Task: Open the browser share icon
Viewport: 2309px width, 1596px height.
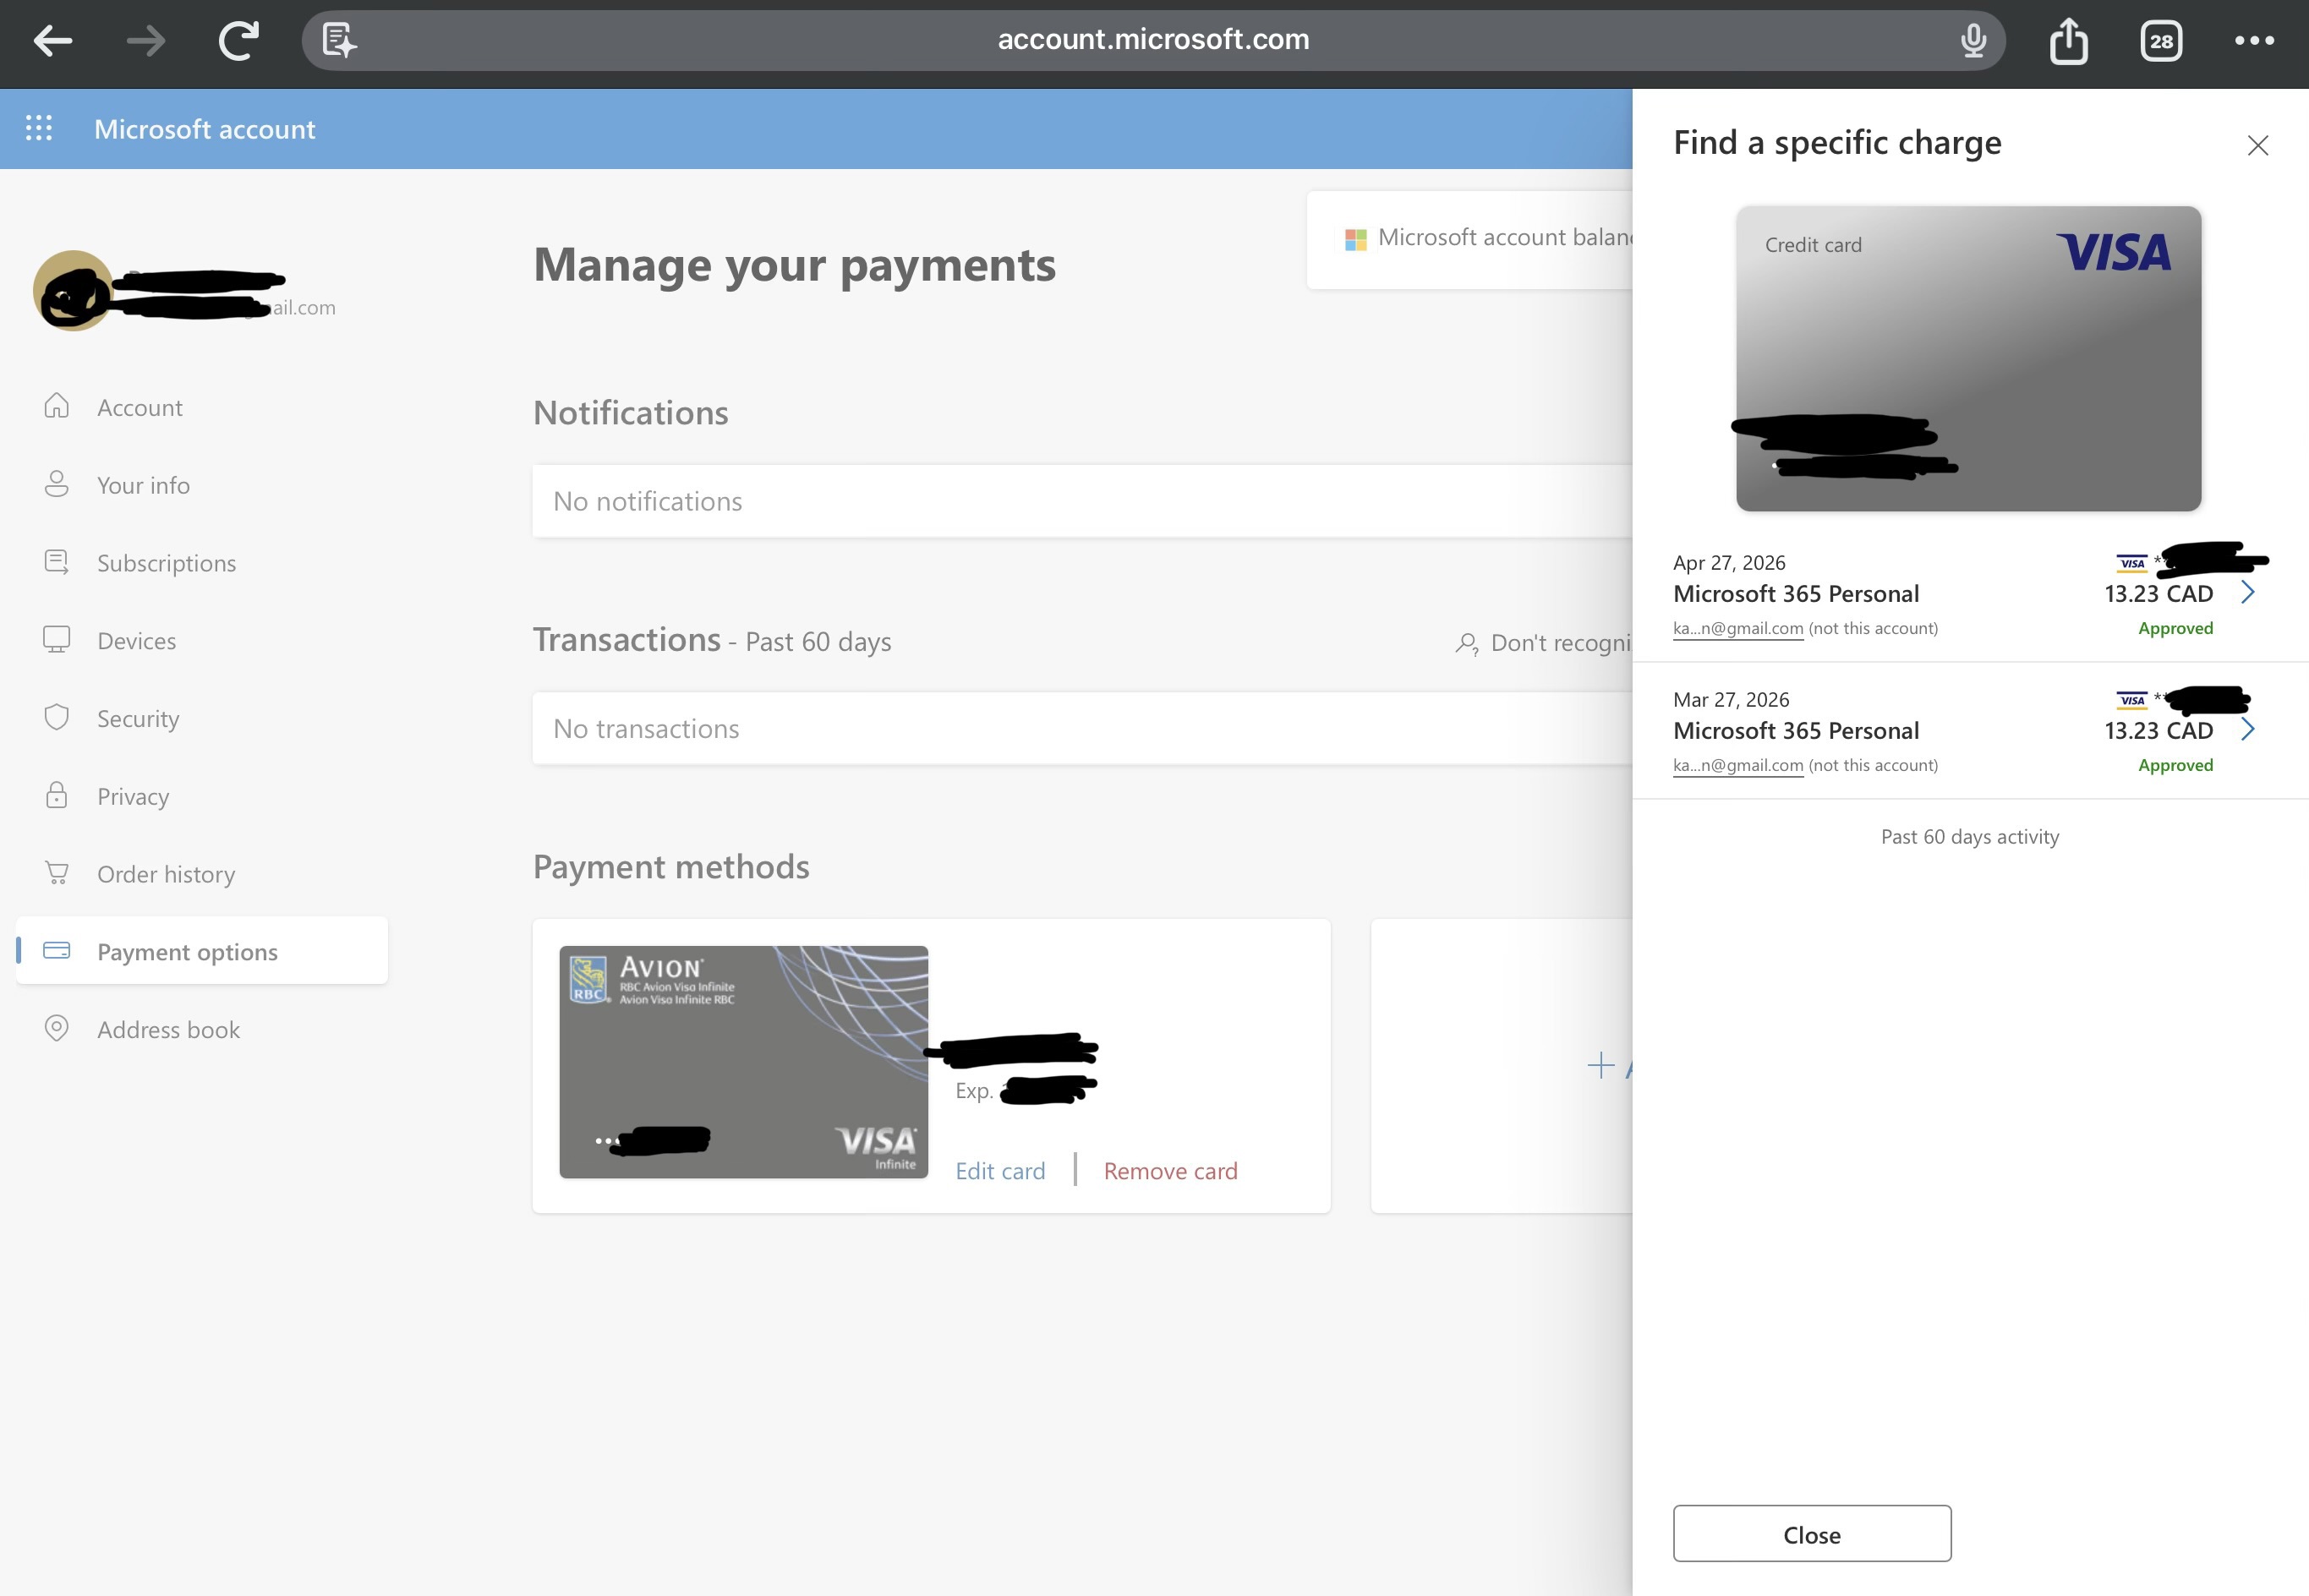Action: [x=2068, y=41]
